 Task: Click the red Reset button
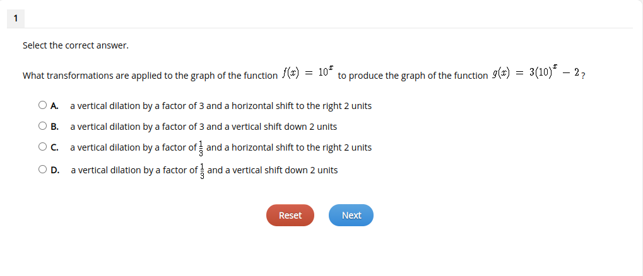tap(290, 216)
